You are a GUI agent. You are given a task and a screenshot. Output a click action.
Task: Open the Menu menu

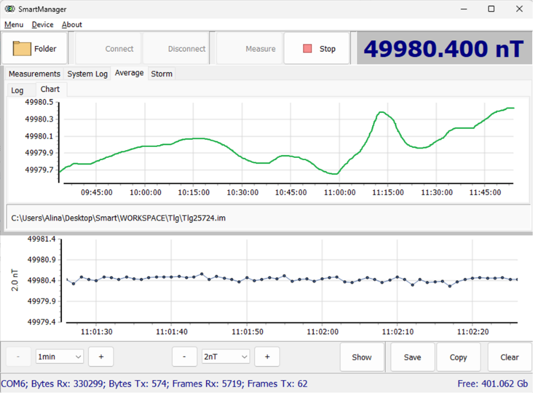(13, 25)
